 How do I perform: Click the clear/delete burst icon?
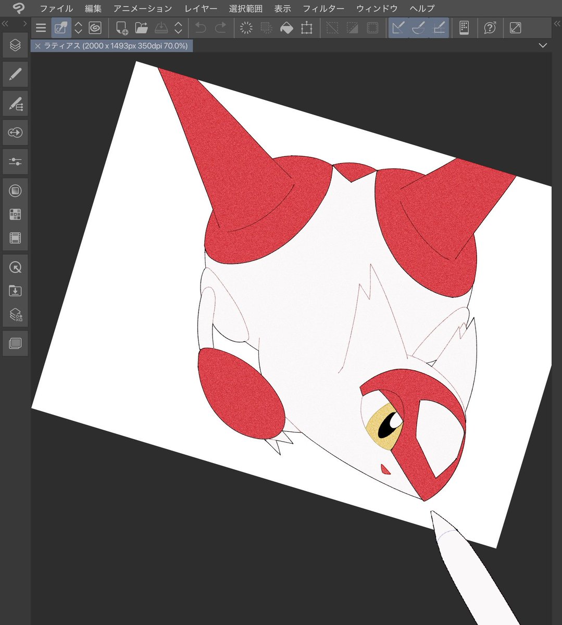(246, 28)
